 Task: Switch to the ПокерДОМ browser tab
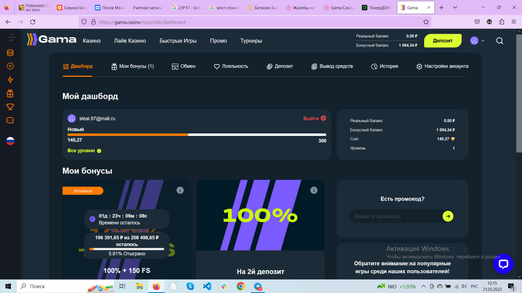click(x=376, y=7)
